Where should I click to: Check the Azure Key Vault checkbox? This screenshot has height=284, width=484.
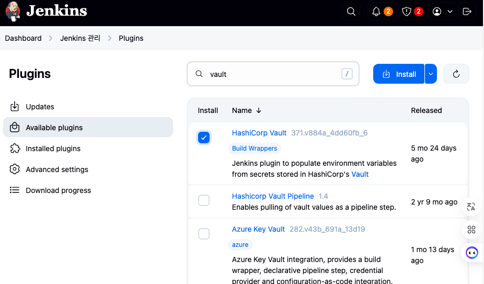point(204,234)
